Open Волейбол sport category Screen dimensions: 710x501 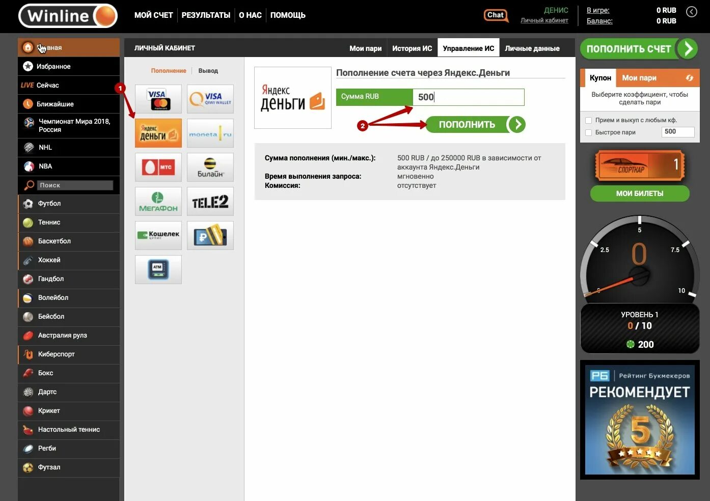69,297
